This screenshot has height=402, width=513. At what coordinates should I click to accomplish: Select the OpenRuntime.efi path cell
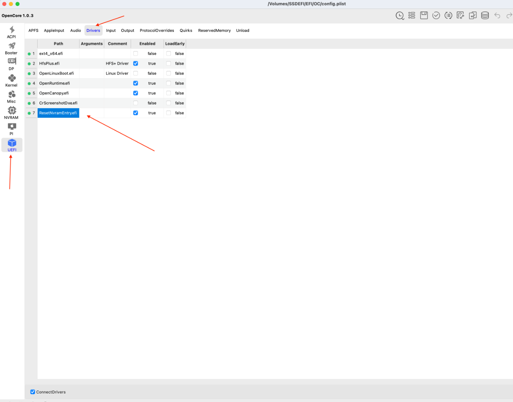(x=58, y=83)
